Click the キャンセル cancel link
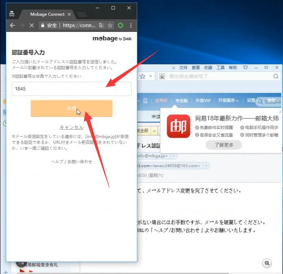The image size is (283, 274). click(x=72, y=127)
